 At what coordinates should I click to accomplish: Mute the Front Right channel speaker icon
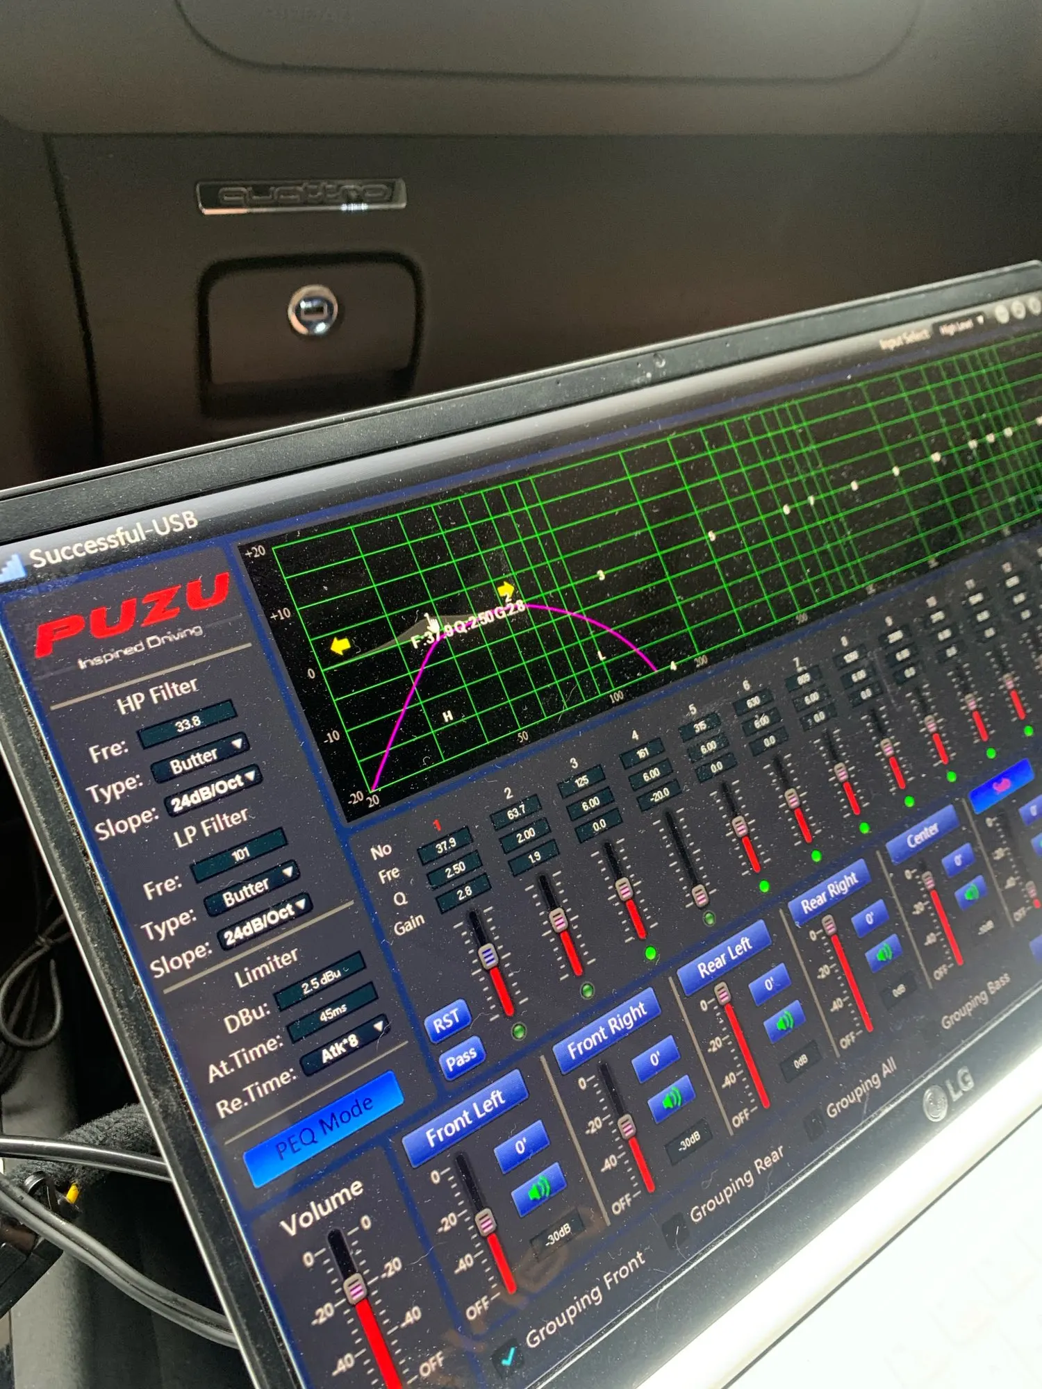pyautogui.click(x=671, y=1099)
